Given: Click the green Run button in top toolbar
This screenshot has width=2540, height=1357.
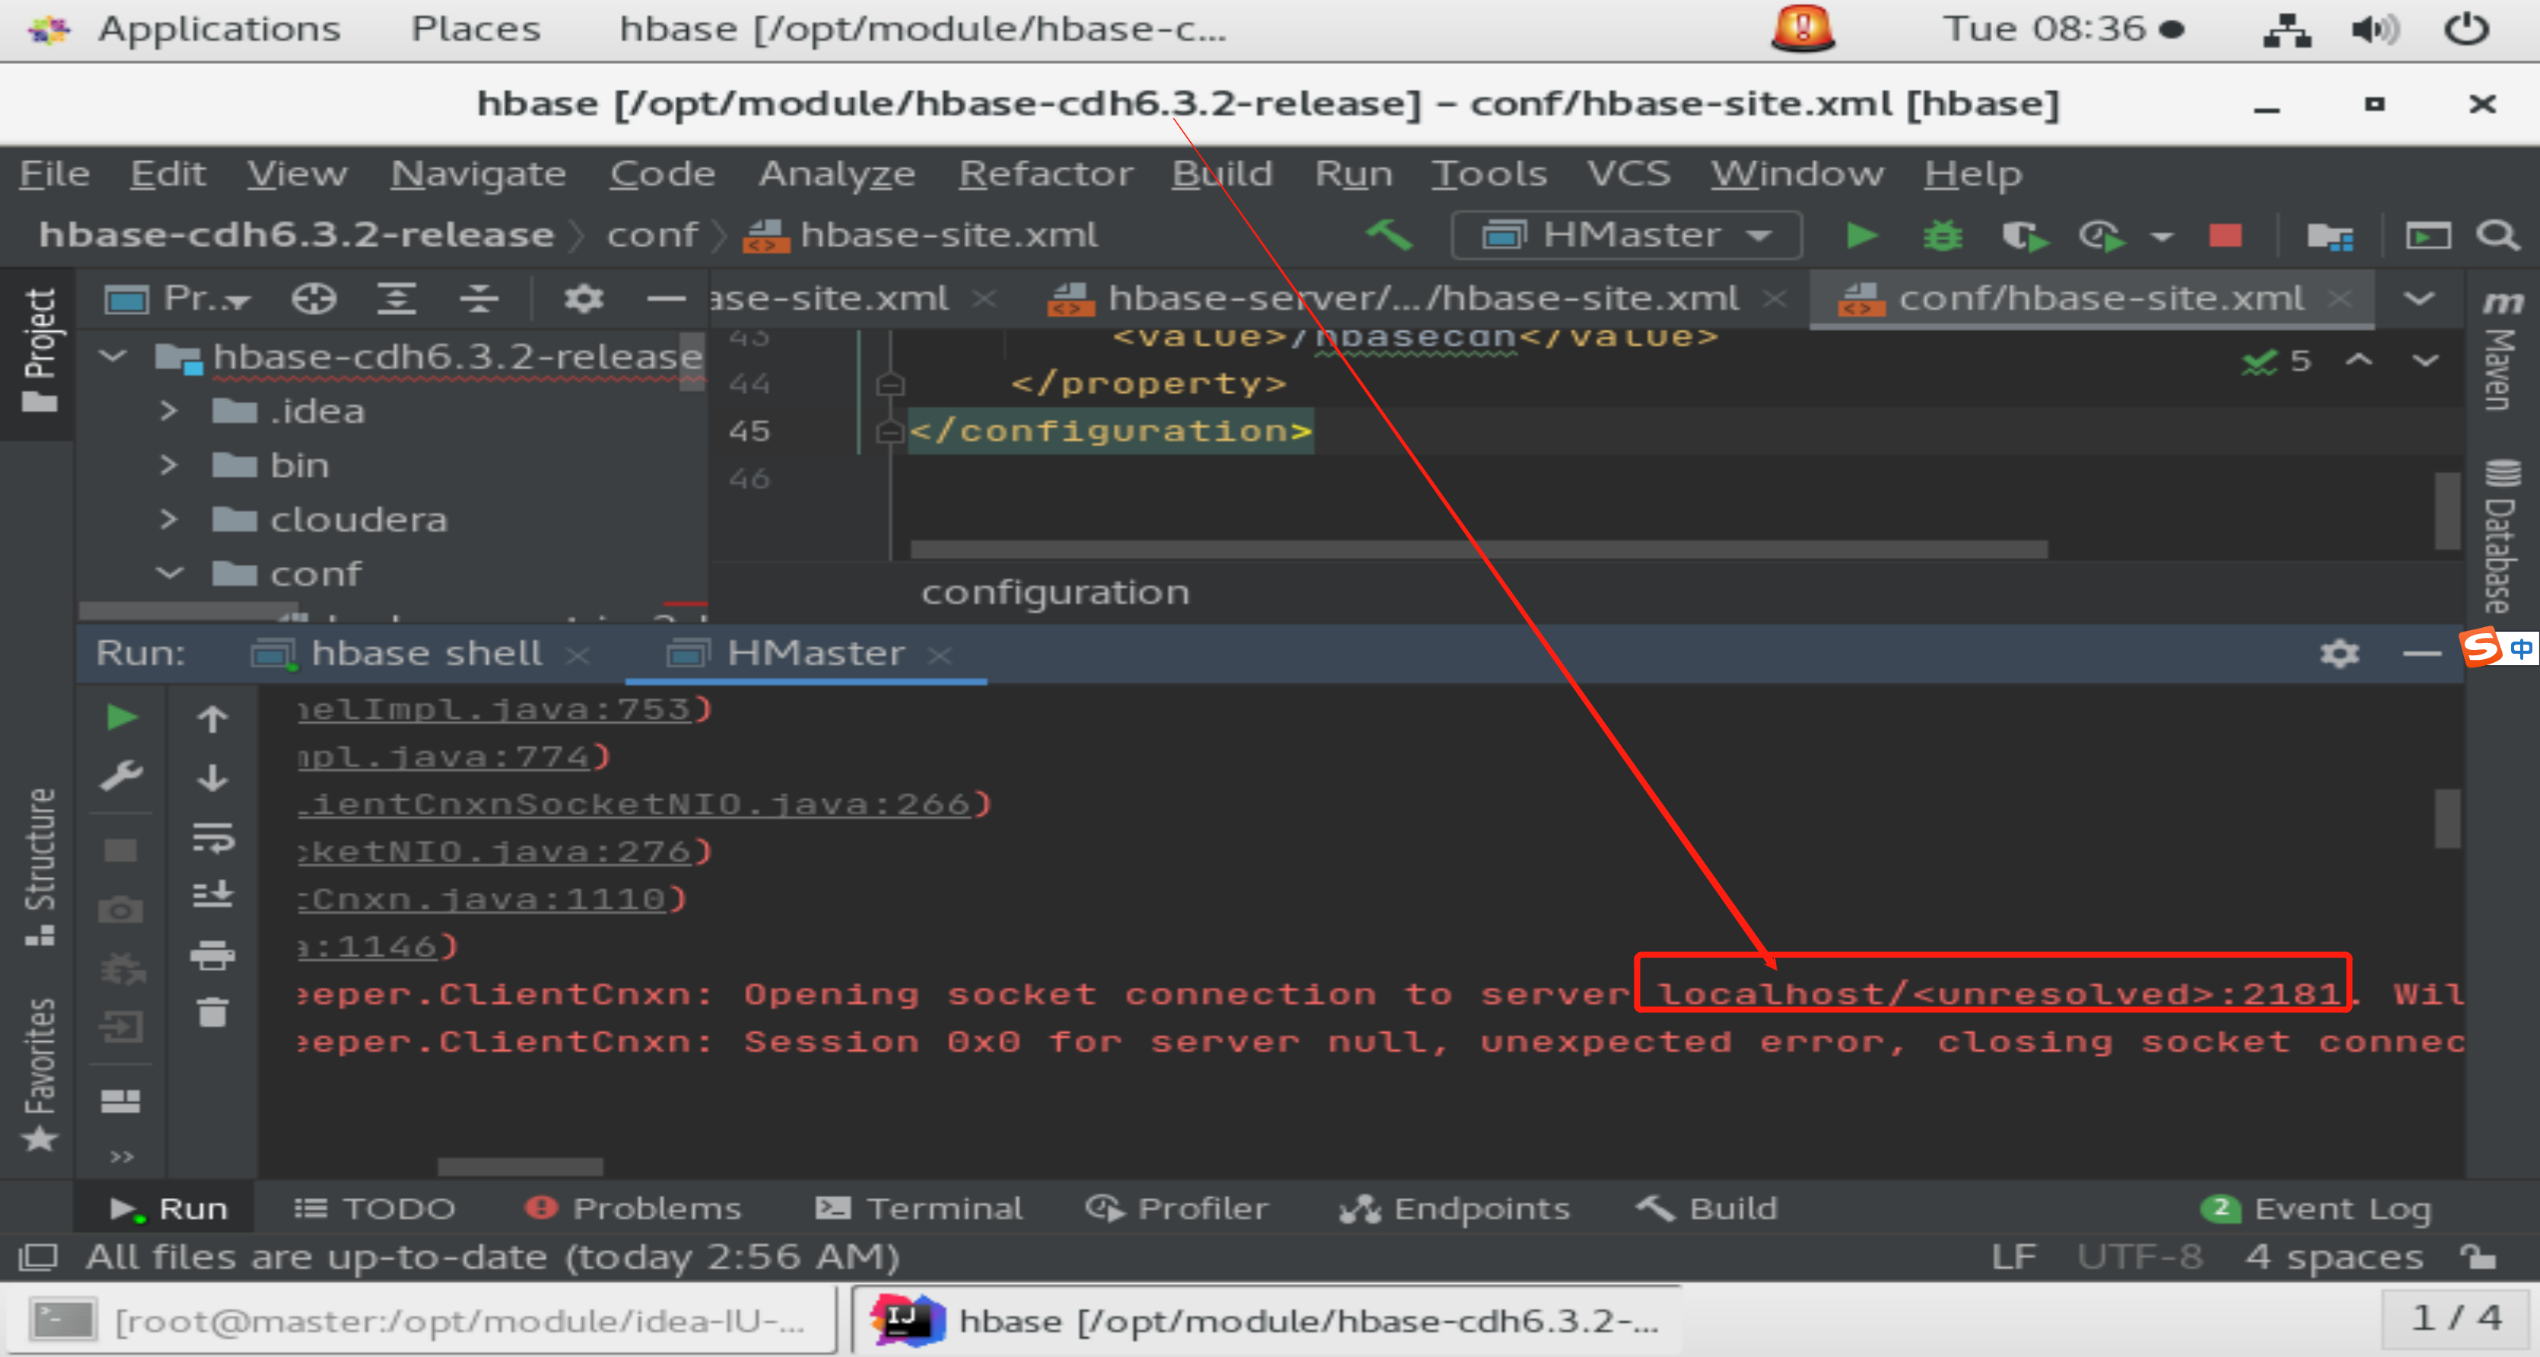Looking at the screenshot, I should pyautogui.click(x=1860, y=236).
